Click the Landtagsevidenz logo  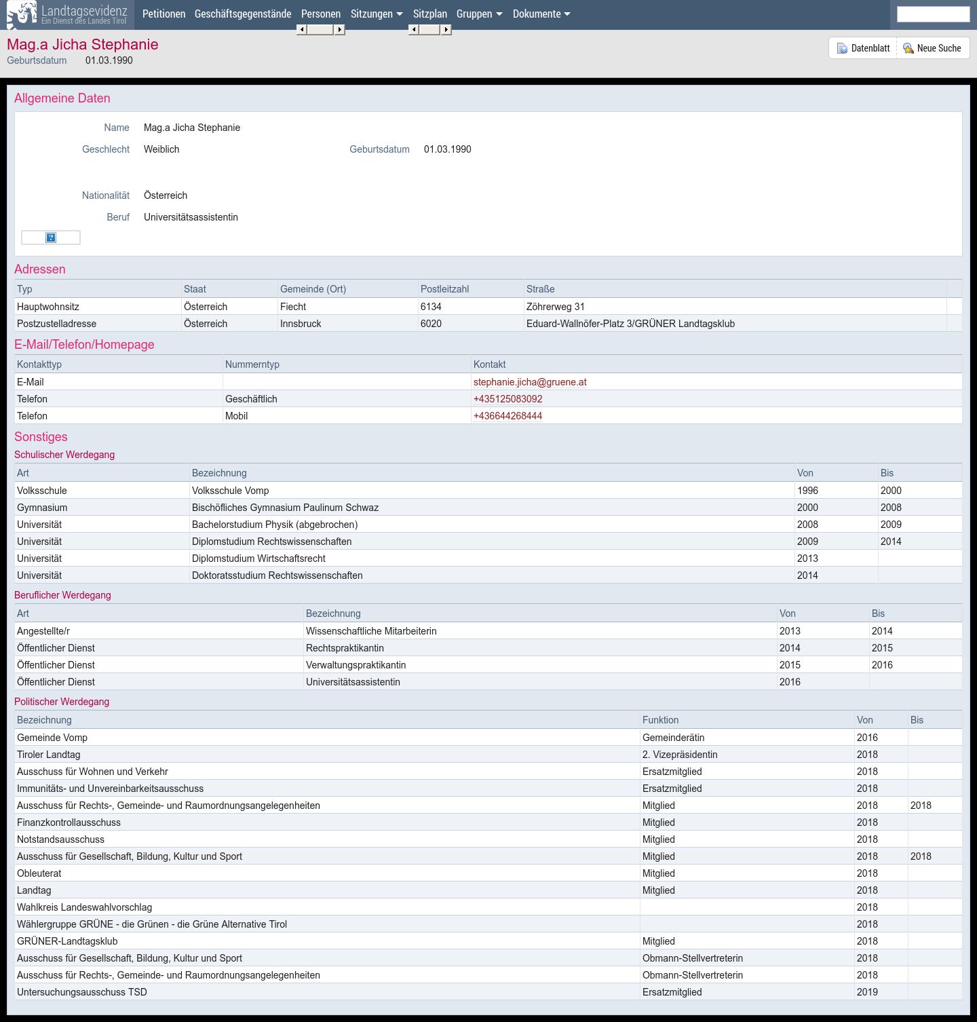pyautogui.click(x=67, y=14)
